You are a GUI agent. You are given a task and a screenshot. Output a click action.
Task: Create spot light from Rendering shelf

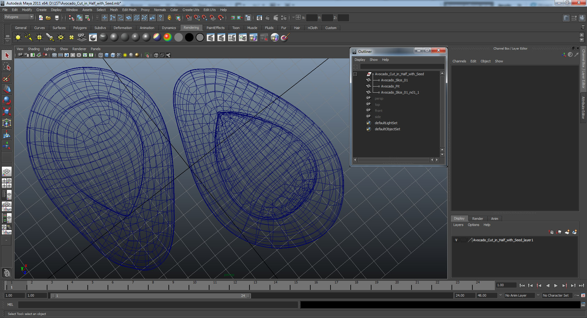pos(50,37)
